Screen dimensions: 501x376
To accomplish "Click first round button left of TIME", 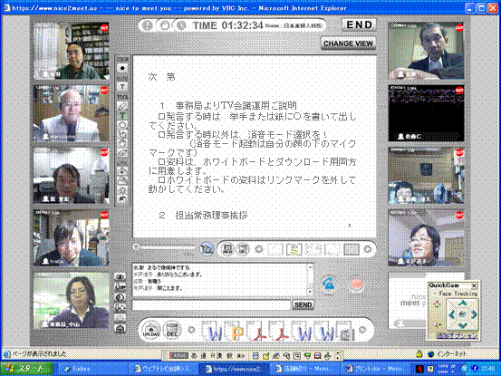I will (x=148, y=25).
